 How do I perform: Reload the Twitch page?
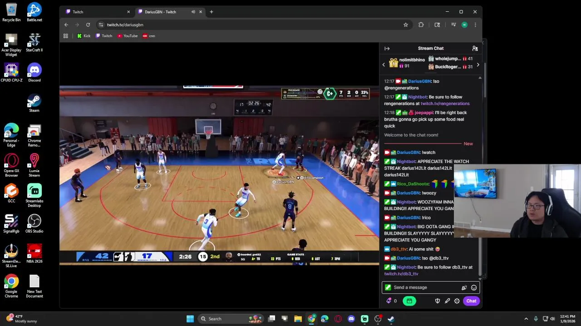[88, 25]
